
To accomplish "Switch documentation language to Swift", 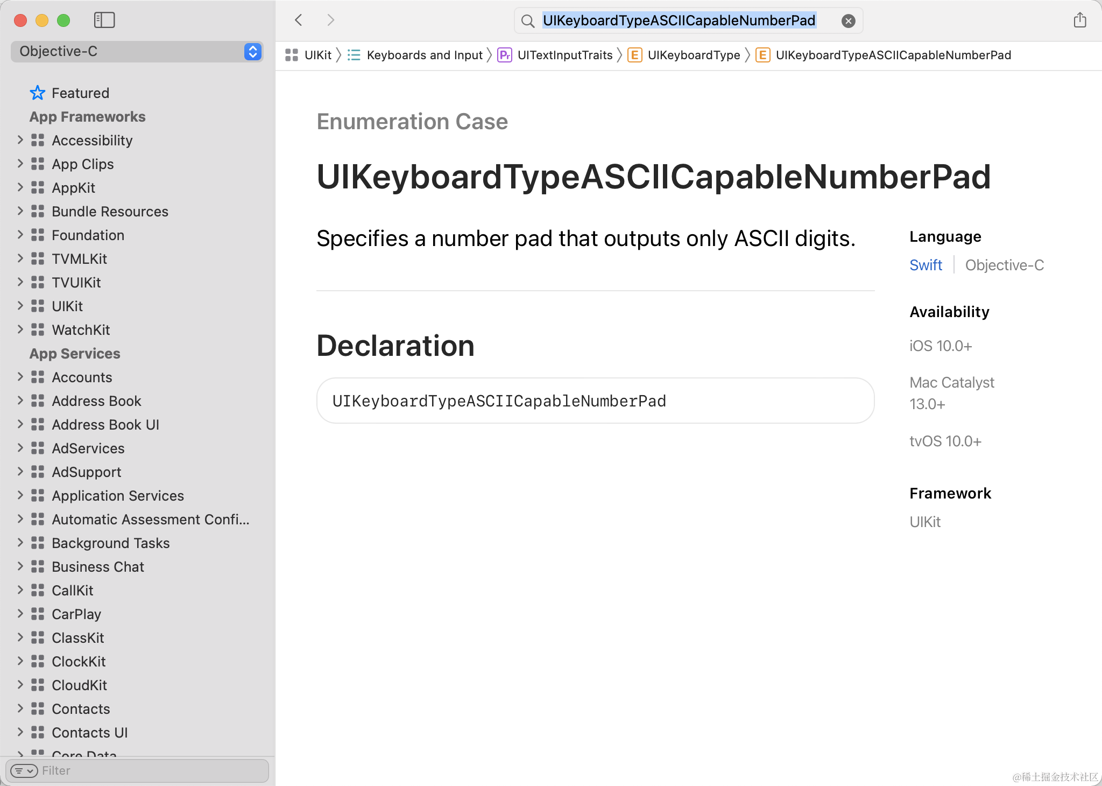I will pyautogui.click(x=926, y=265).
